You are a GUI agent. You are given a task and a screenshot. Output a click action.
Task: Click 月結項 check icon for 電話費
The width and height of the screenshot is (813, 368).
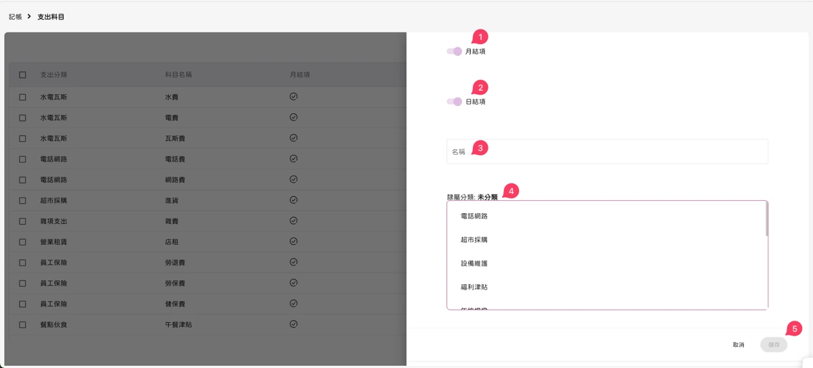tap(293, 159)
